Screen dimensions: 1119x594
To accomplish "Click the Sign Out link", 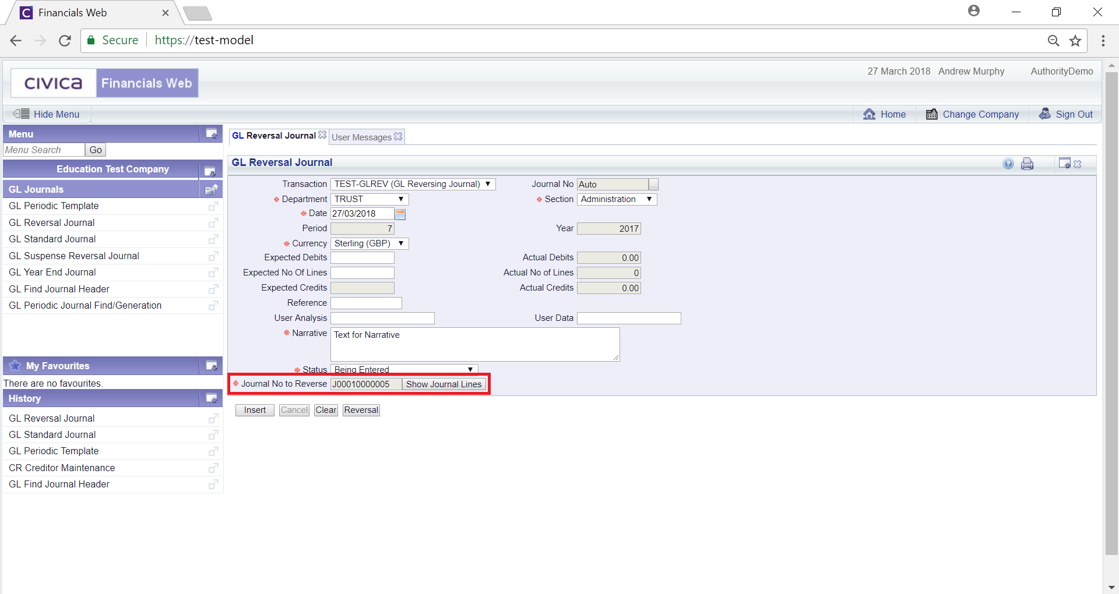I will [x=1074, y=114].
